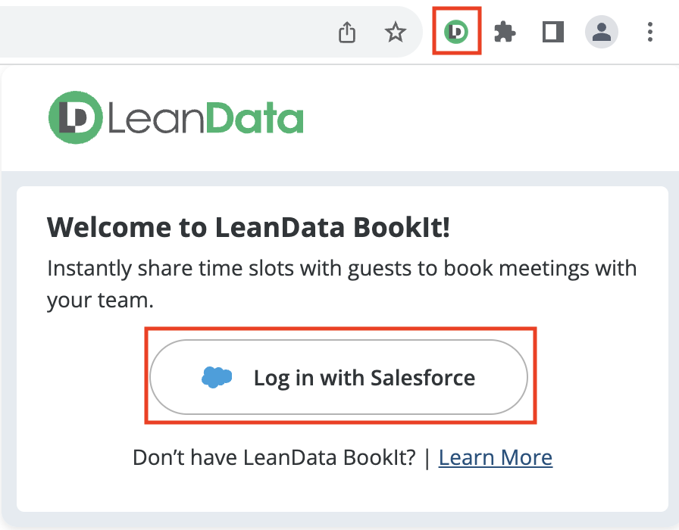Bookmark this page with the star icon

pyautogui.click(x=395, y=33)
